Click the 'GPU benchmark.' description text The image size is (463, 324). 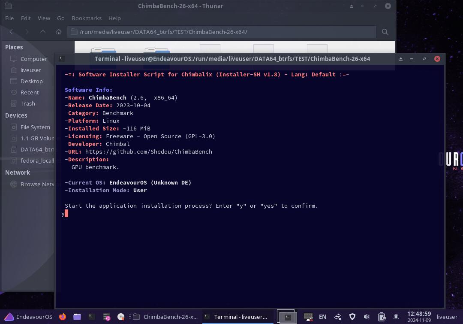(95, 167)
